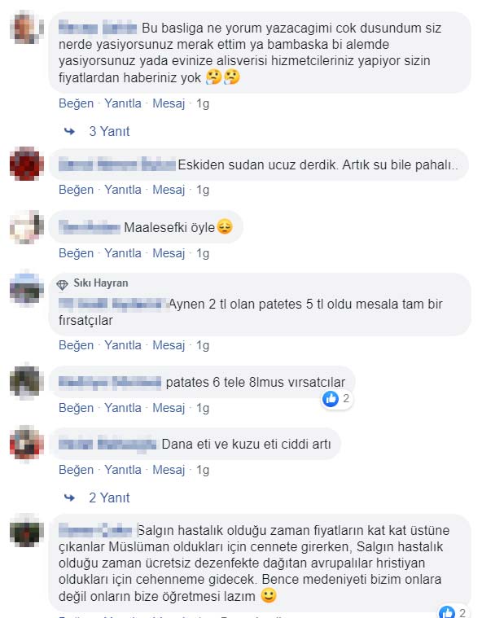Open like reactions on patates 6 tele comment
The width and height of the screenshot is (482, 618).
(x=336, y=399)
